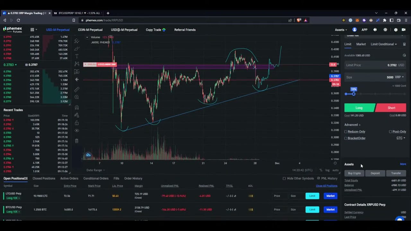The height and width of the screenshot is (231, 411).
Task: Open Copy Trade menu item
Action: coord(156,30)
